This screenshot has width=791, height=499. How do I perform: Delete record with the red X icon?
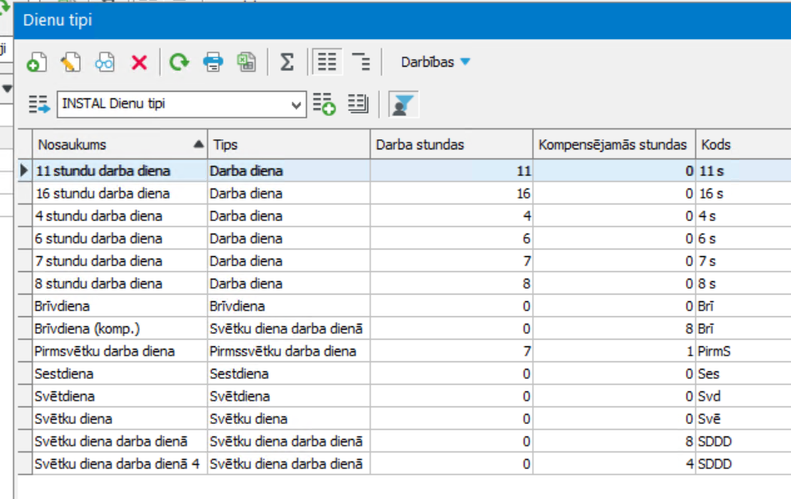click(x=139, y=63)
